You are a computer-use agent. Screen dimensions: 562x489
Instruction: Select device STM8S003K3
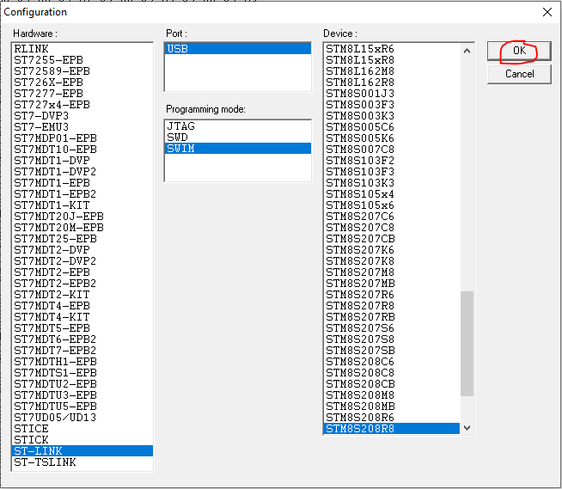click(392, 116)
